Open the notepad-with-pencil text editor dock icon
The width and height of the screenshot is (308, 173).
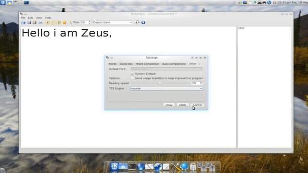tap(166, 167)
